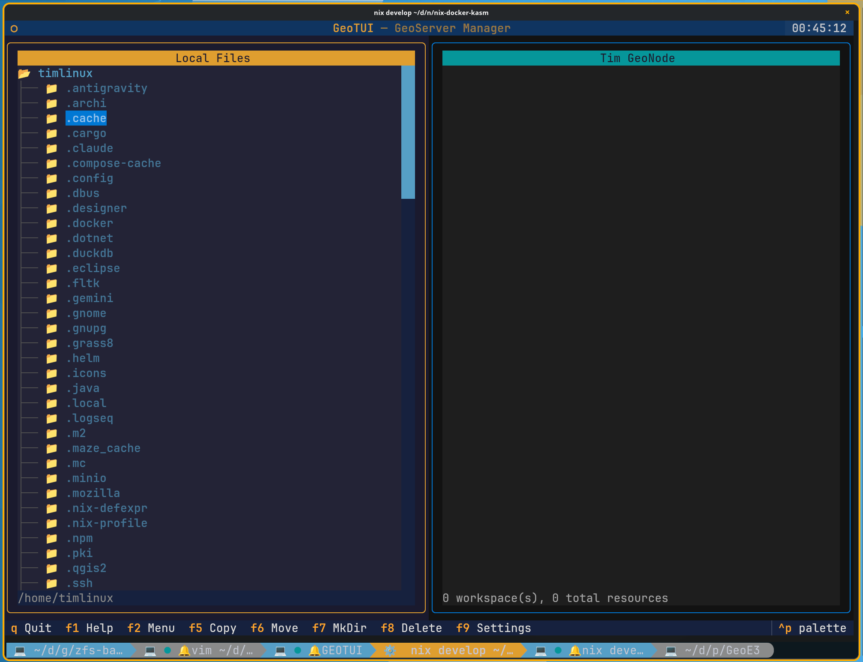Viewport: 863px width, 662px height.
Task: Select the .maze_cache folder
Action: (103, 448)
